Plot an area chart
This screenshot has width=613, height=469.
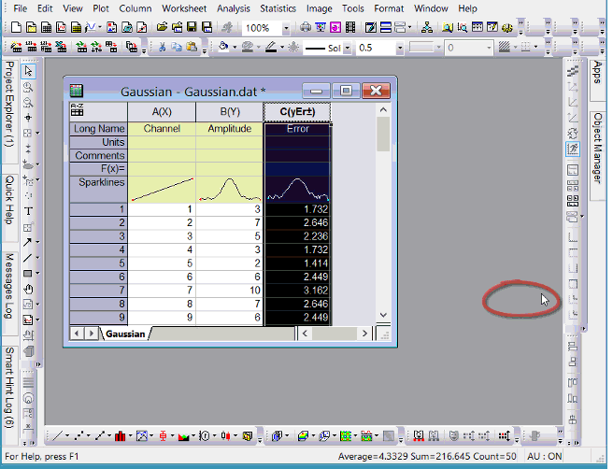[183, 435]
